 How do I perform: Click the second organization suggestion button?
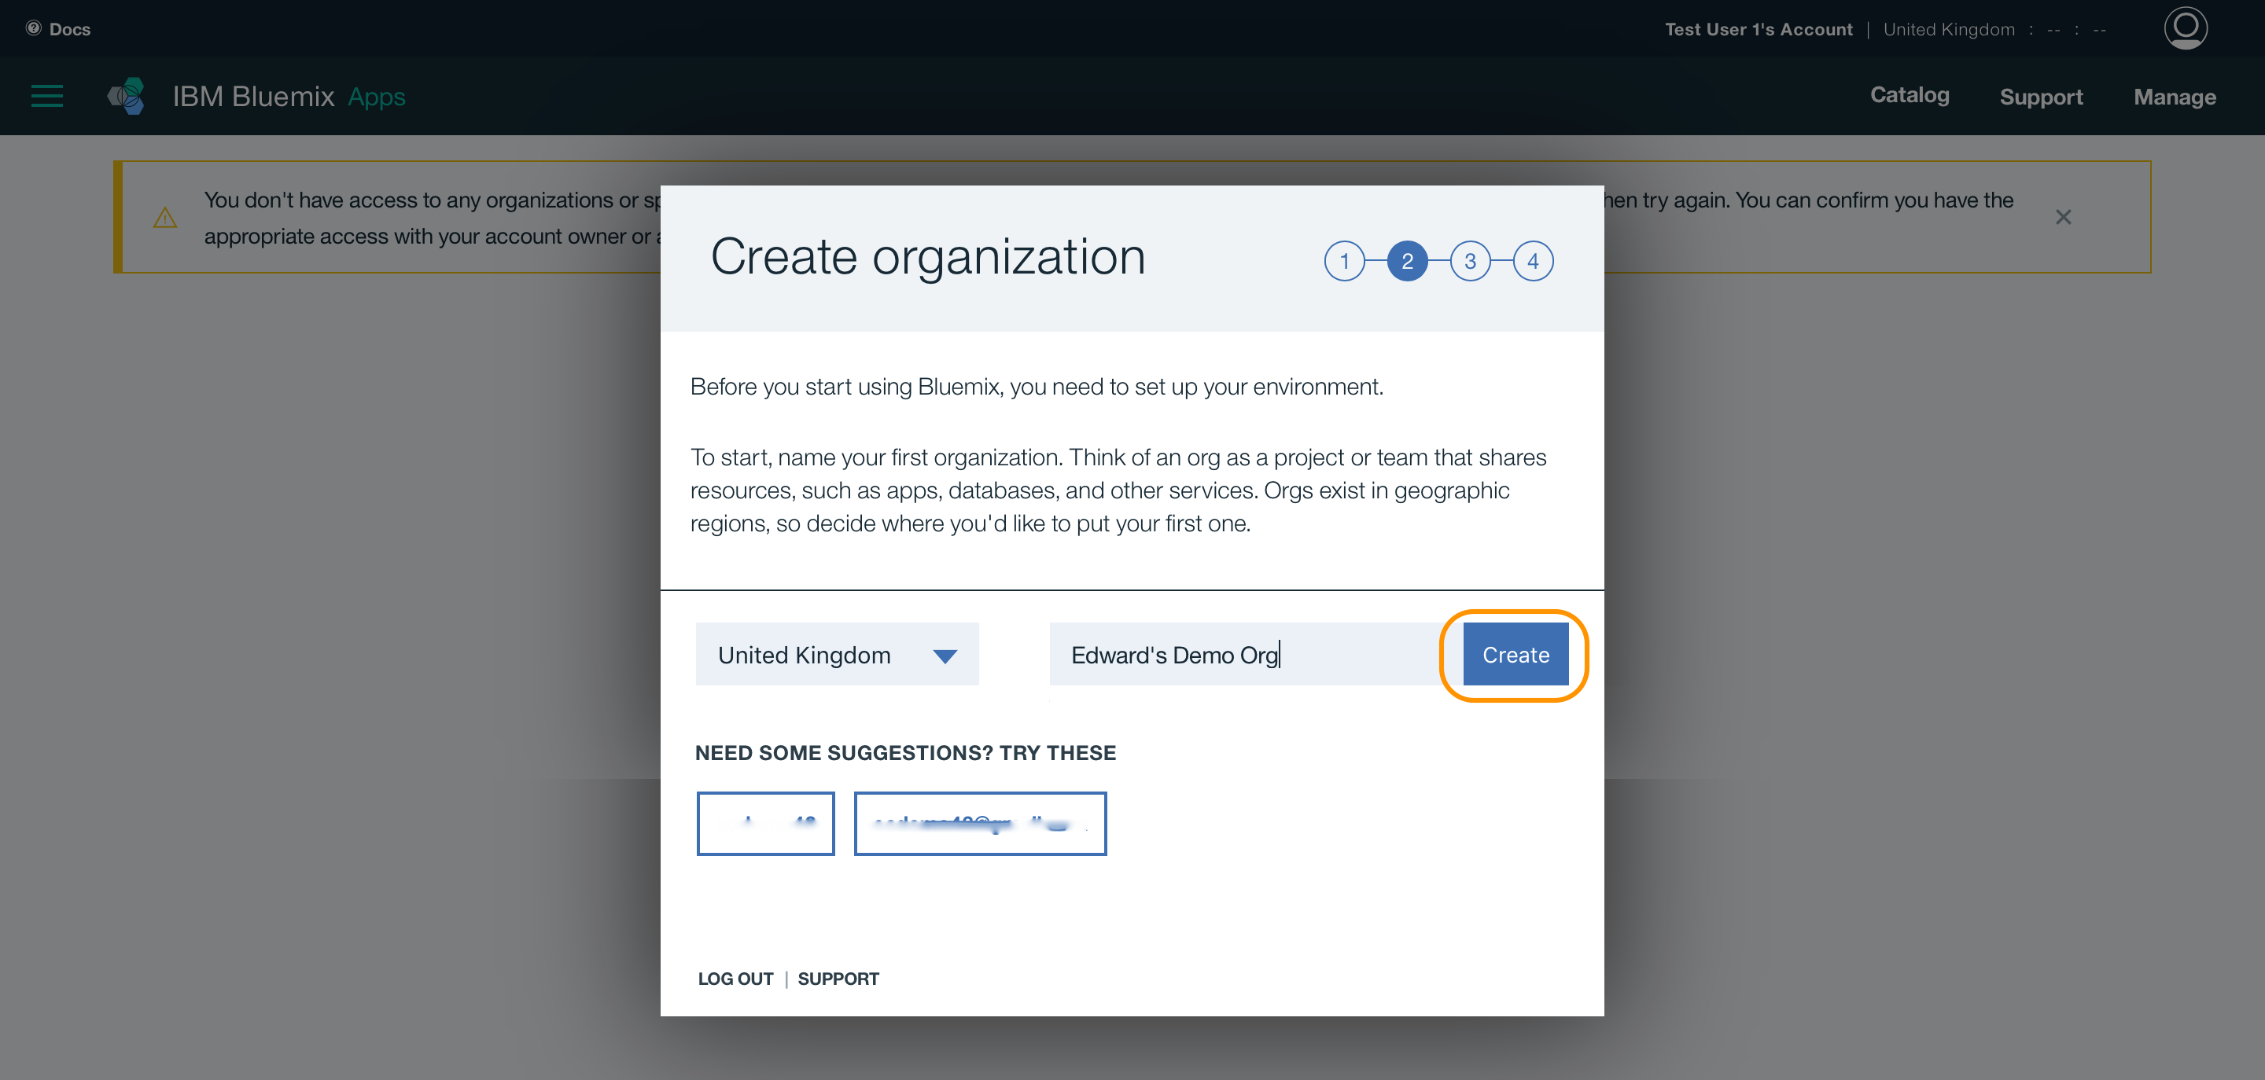(x=979, y=823)
